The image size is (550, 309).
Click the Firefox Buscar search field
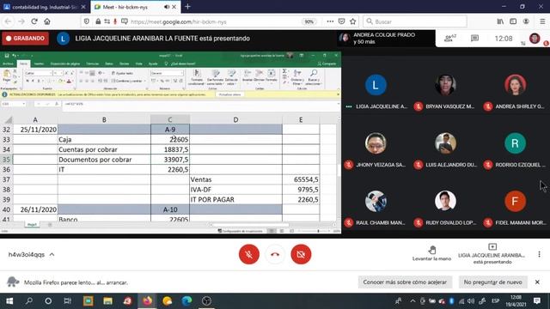415,21
